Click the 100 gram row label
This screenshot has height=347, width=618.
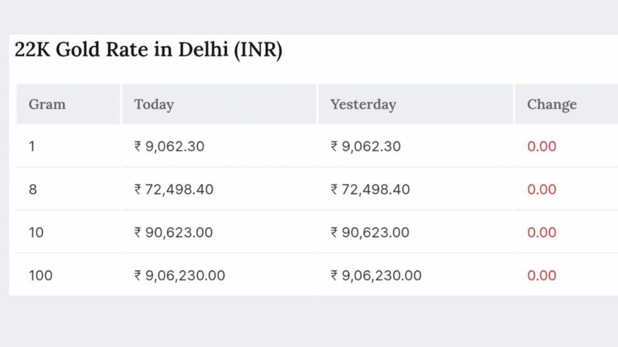(x=40, y=275)
